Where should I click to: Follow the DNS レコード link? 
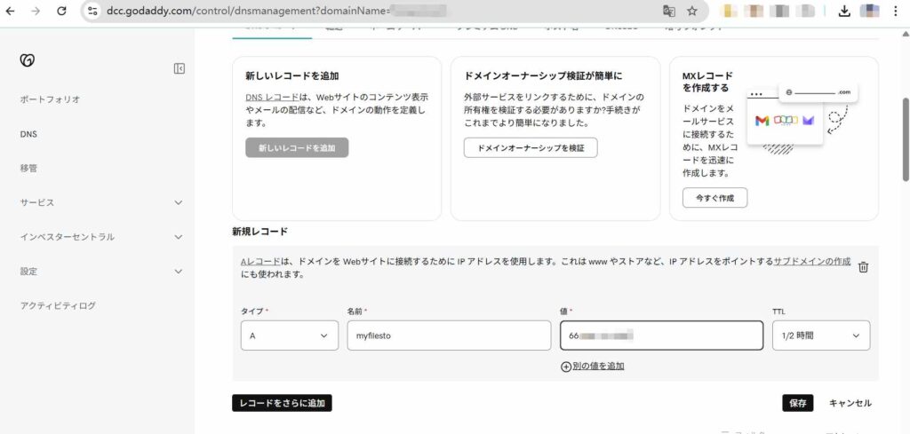272,97
